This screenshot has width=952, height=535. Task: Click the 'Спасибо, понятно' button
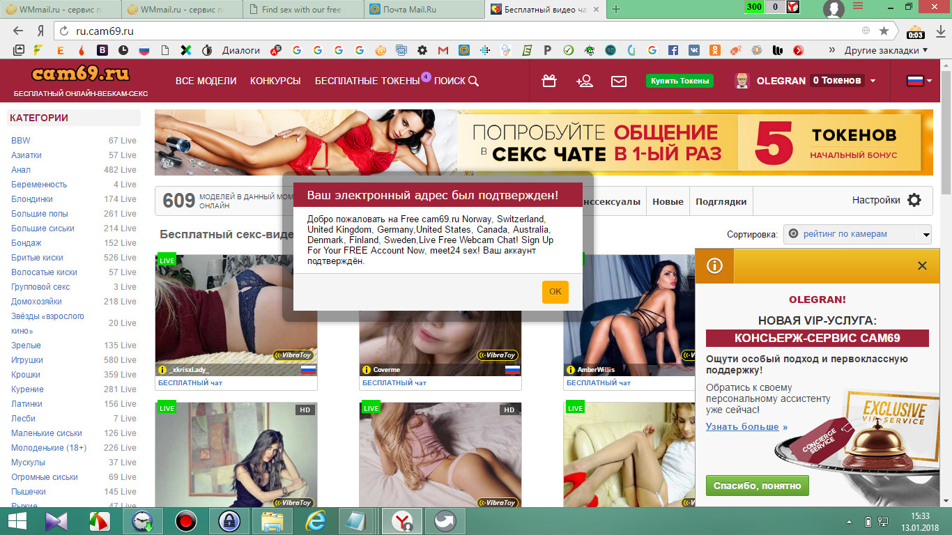[x=757, y=486]
